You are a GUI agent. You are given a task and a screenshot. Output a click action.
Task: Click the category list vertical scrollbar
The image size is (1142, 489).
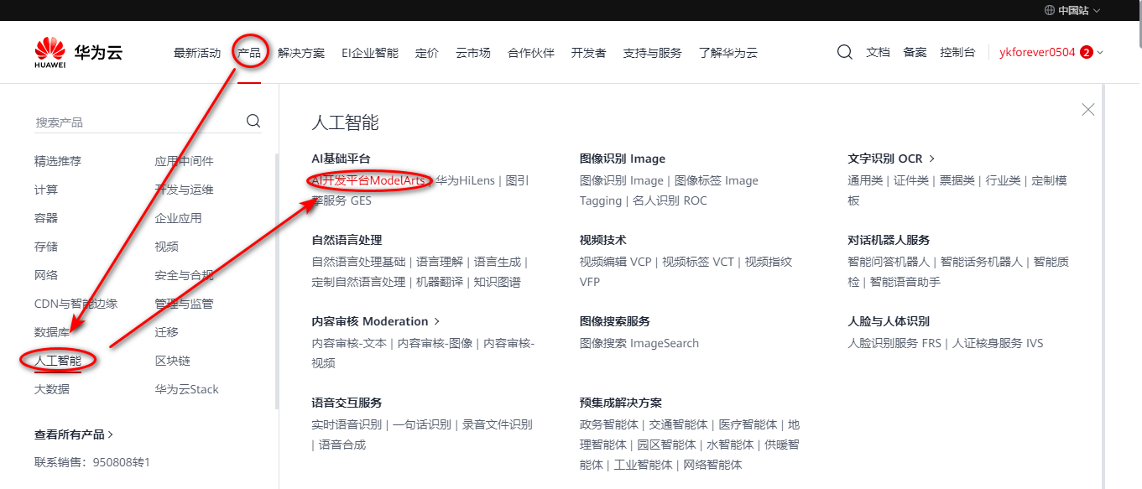(x=276, y=281)
